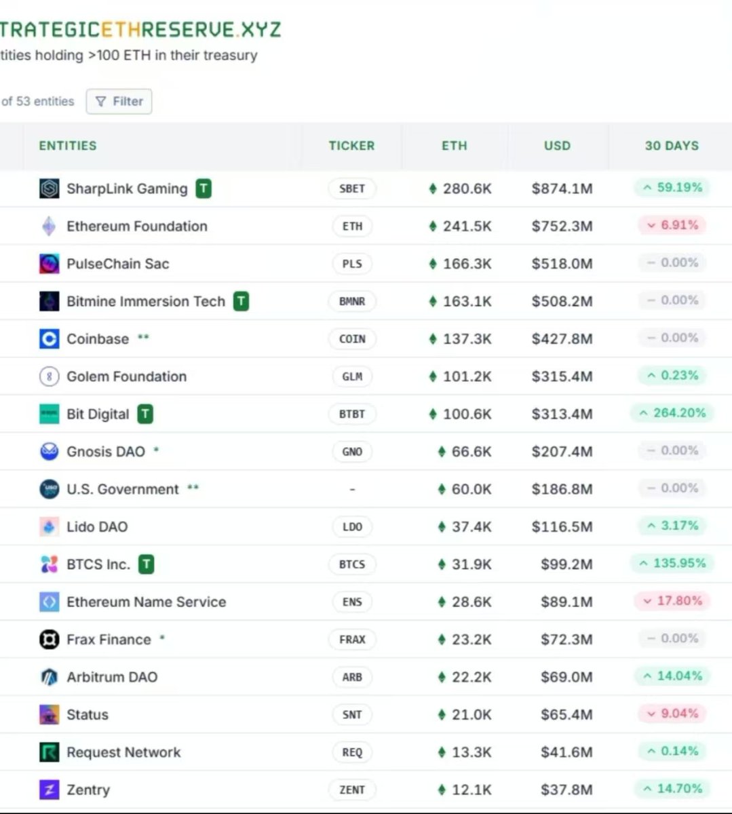732x814 pixels.
Task: Click the Lido DAO logo icon
Action: click(x=49, y=527)
